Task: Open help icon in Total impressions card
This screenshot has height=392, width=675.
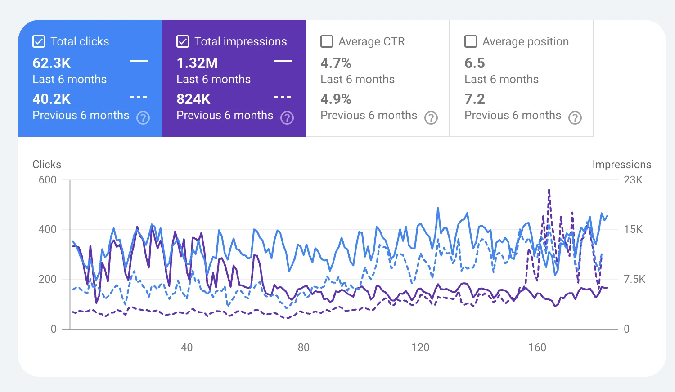Action: (x=287, y=118)
